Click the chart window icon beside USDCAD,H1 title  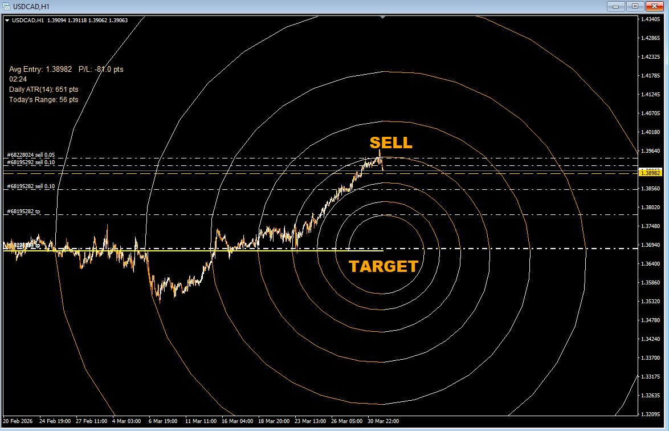[6, 6]
